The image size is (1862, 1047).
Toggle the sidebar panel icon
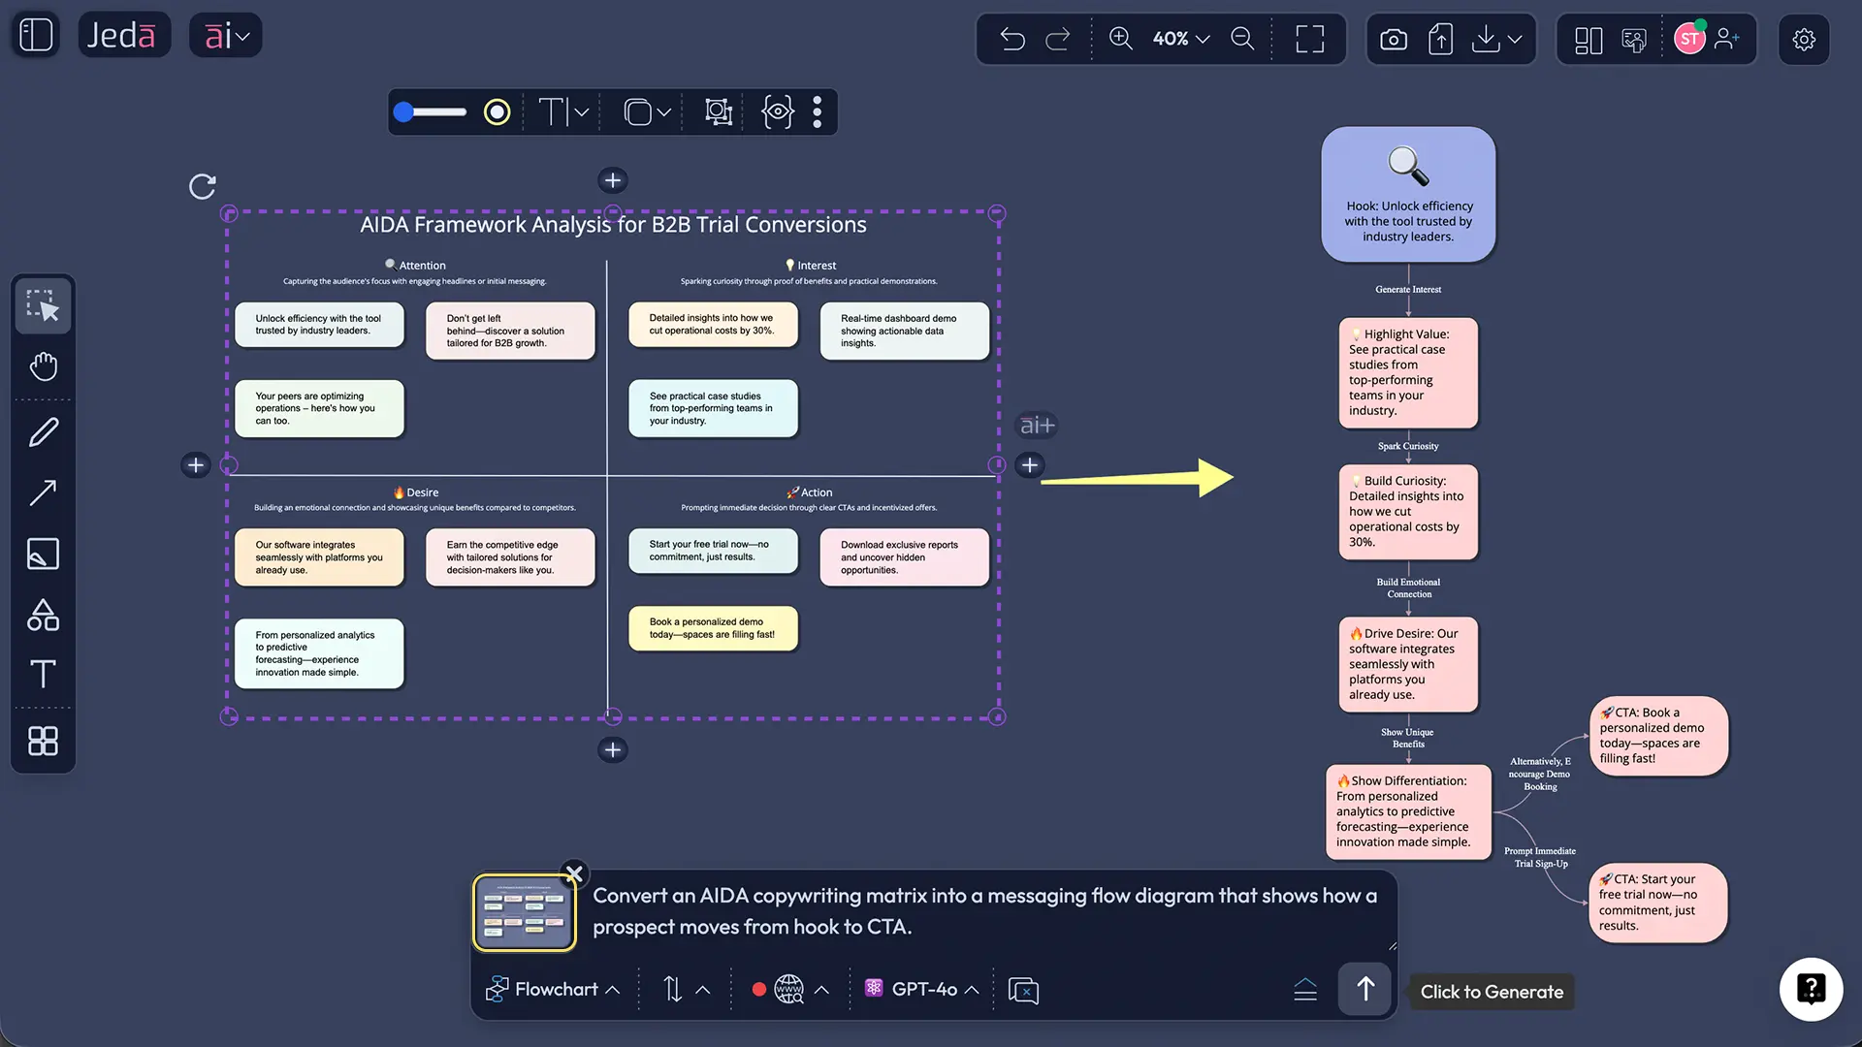point(36,35)
